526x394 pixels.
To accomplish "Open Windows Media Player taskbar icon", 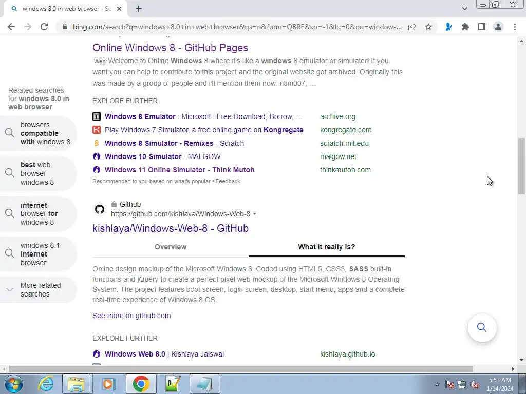I will point(108,384).
